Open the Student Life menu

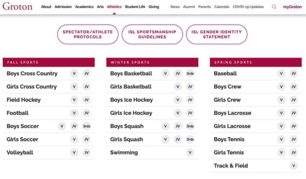click(x=135, y=7)
